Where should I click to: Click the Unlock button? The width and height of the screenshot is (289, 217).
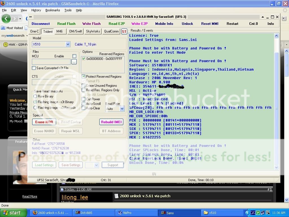click(x=187, y=24)
